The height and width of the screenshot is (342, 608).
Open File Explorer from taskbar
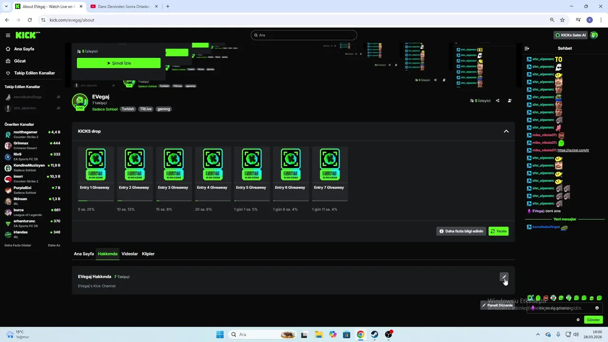318,334
